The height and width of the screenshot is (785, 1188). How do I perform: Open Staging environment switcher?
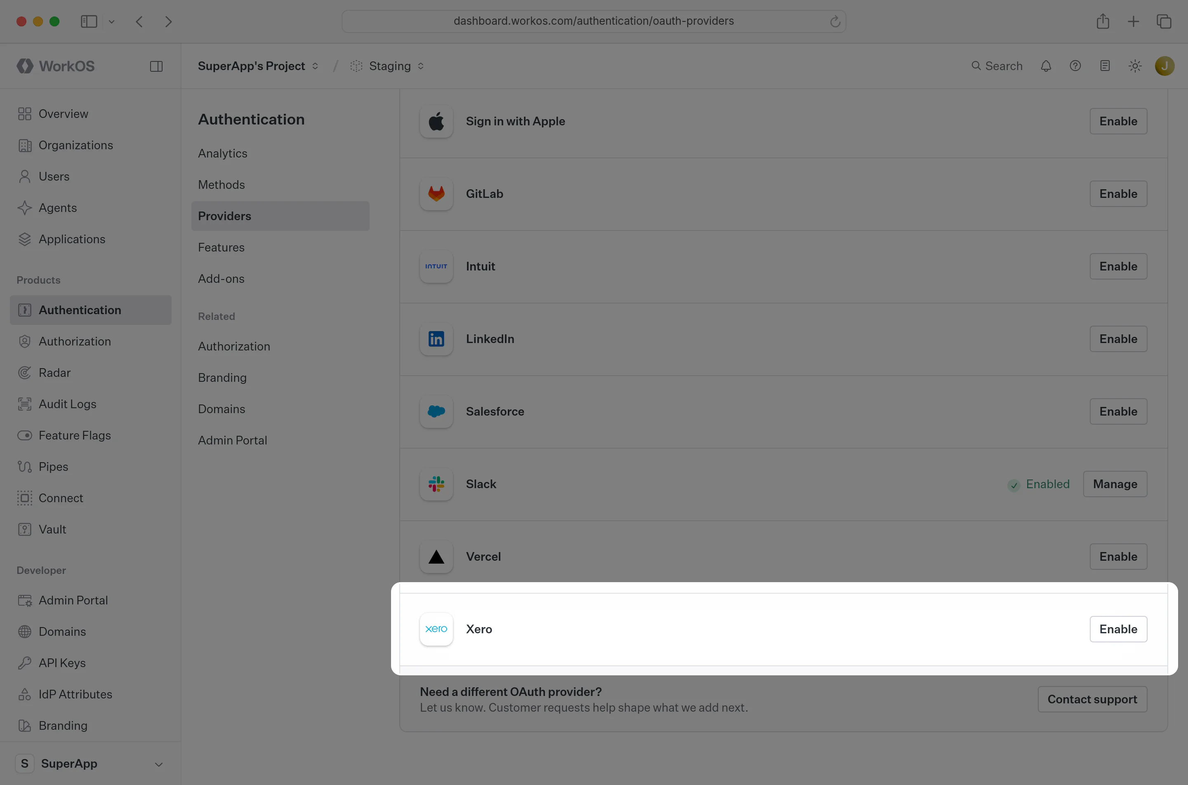(387, 66)
